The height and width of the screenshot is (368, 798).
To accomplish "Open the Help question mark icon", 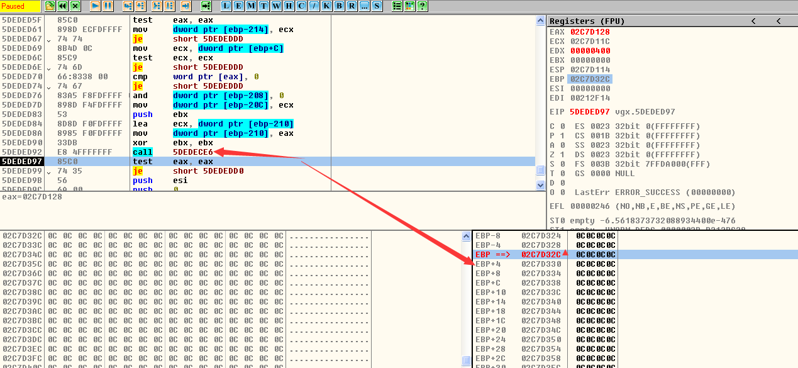I will click(x=423, y=6).
